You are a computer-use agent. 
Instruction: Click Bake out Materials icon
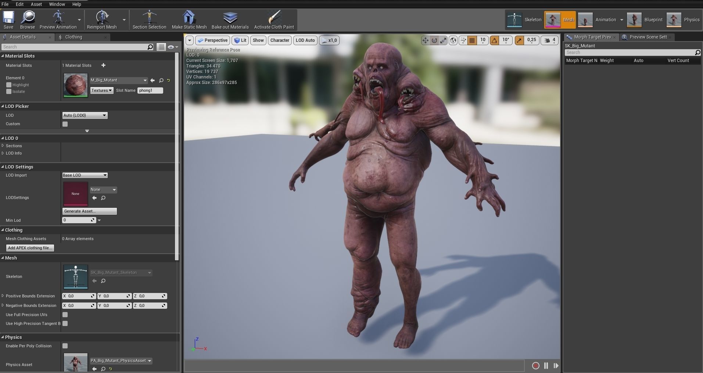point(230,19)
